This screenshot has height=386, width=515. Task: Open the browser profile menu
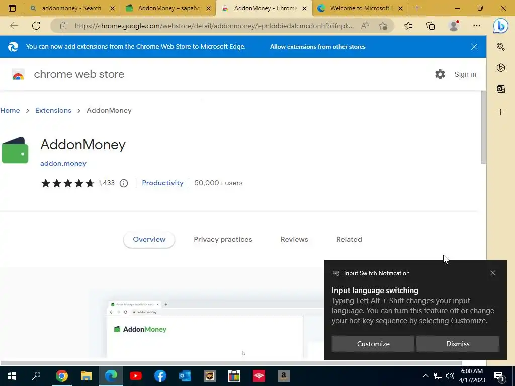tap(454, 26)
